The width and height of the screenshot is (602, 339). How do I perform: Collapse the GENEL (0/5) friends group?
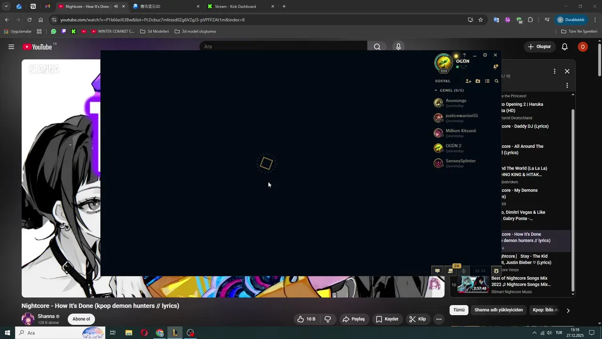click(449, 90)
